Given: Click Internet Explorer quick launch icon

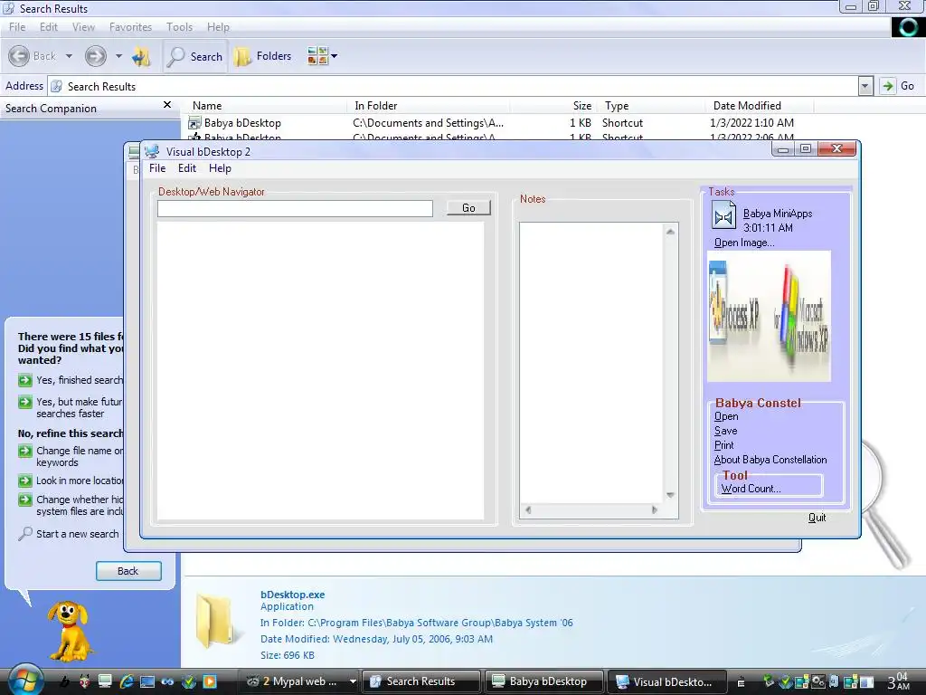Looking at the screenshot, I should [x=127, y=681].
